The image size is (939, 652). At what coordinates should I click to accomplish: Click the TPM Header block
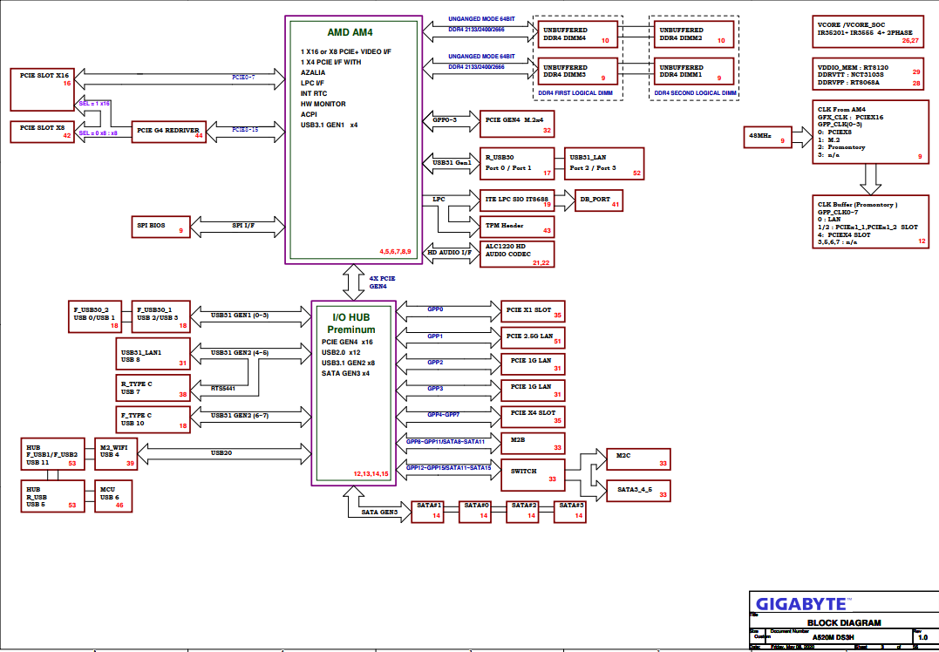coord(517,227)
